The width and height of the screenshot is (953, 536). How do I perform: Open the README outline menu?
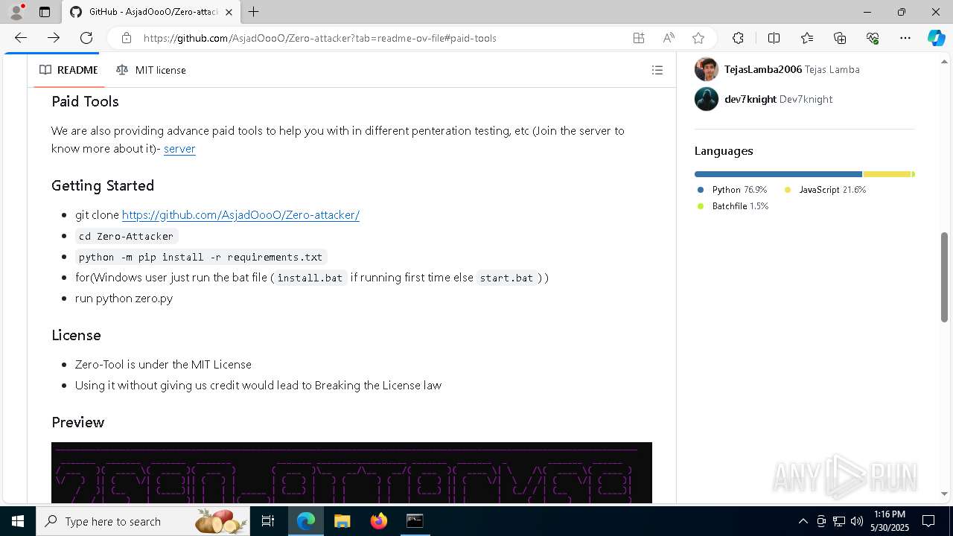click(x=657, y=70)
